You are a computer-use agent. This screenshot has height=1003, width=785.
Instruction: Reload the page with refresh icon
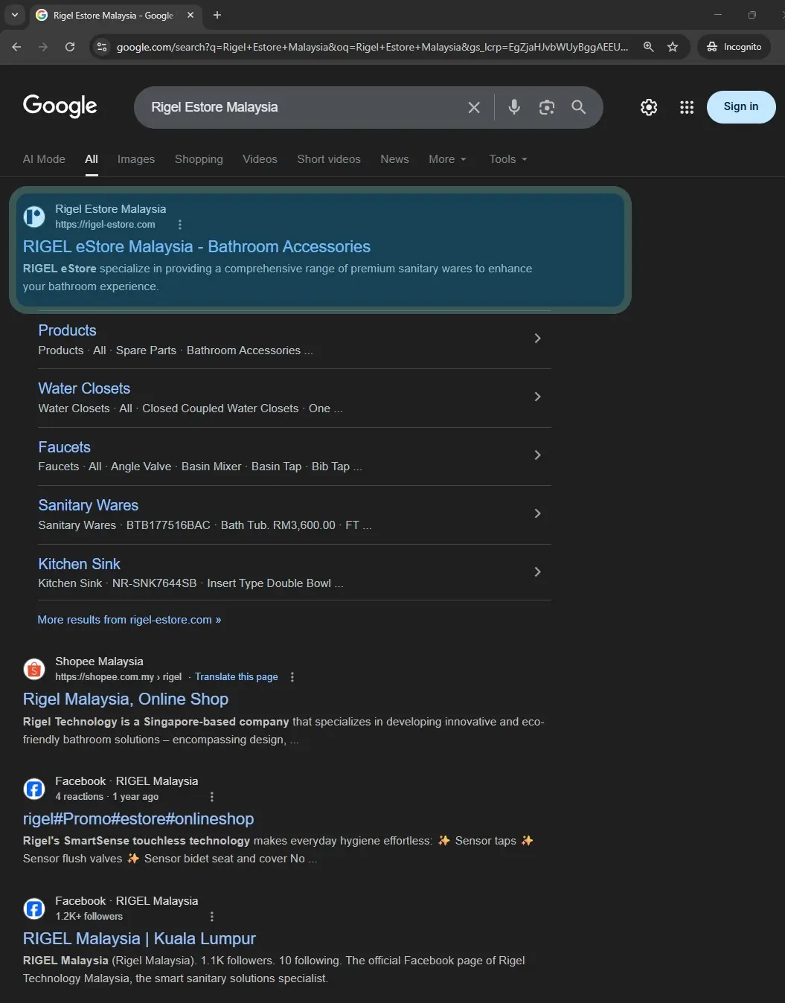[x=70, y=47]
